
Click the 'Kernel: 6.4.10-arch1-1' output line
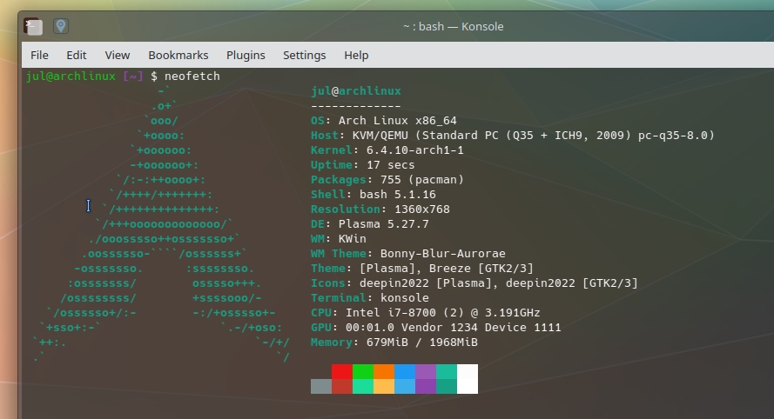point(387,150)
